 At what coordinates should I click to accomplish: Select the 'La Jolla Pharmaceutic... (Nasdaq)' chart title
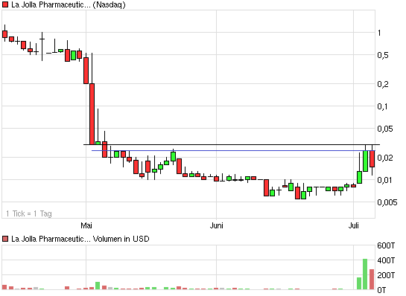coord(69,4)
